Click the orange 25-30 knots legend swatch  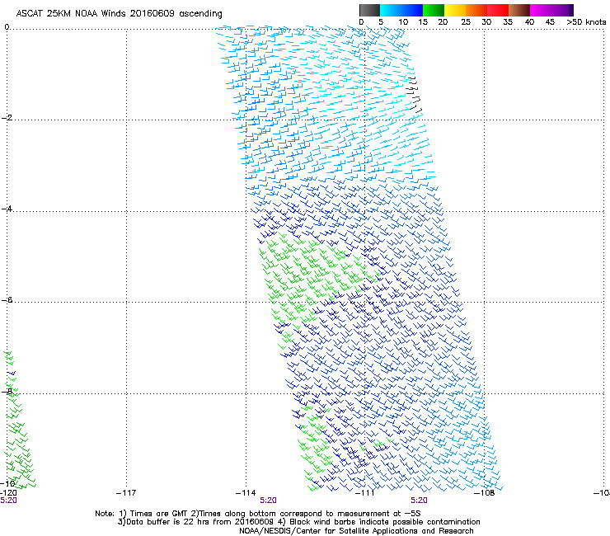[x=476, y=10]
